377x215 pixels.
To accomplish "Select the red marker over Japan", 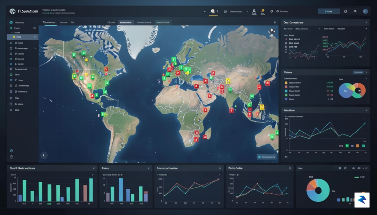I will click(267, 83).
